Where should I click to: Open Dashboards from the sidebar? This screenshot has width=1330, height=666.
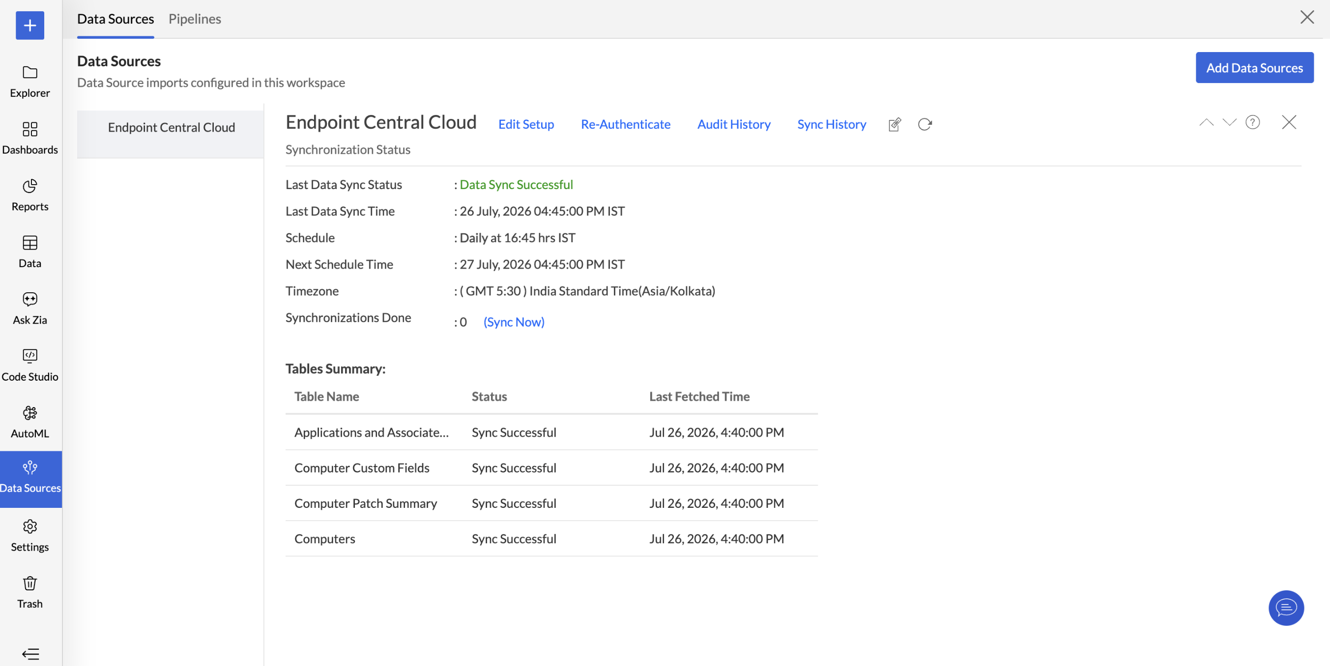point(30,138)
